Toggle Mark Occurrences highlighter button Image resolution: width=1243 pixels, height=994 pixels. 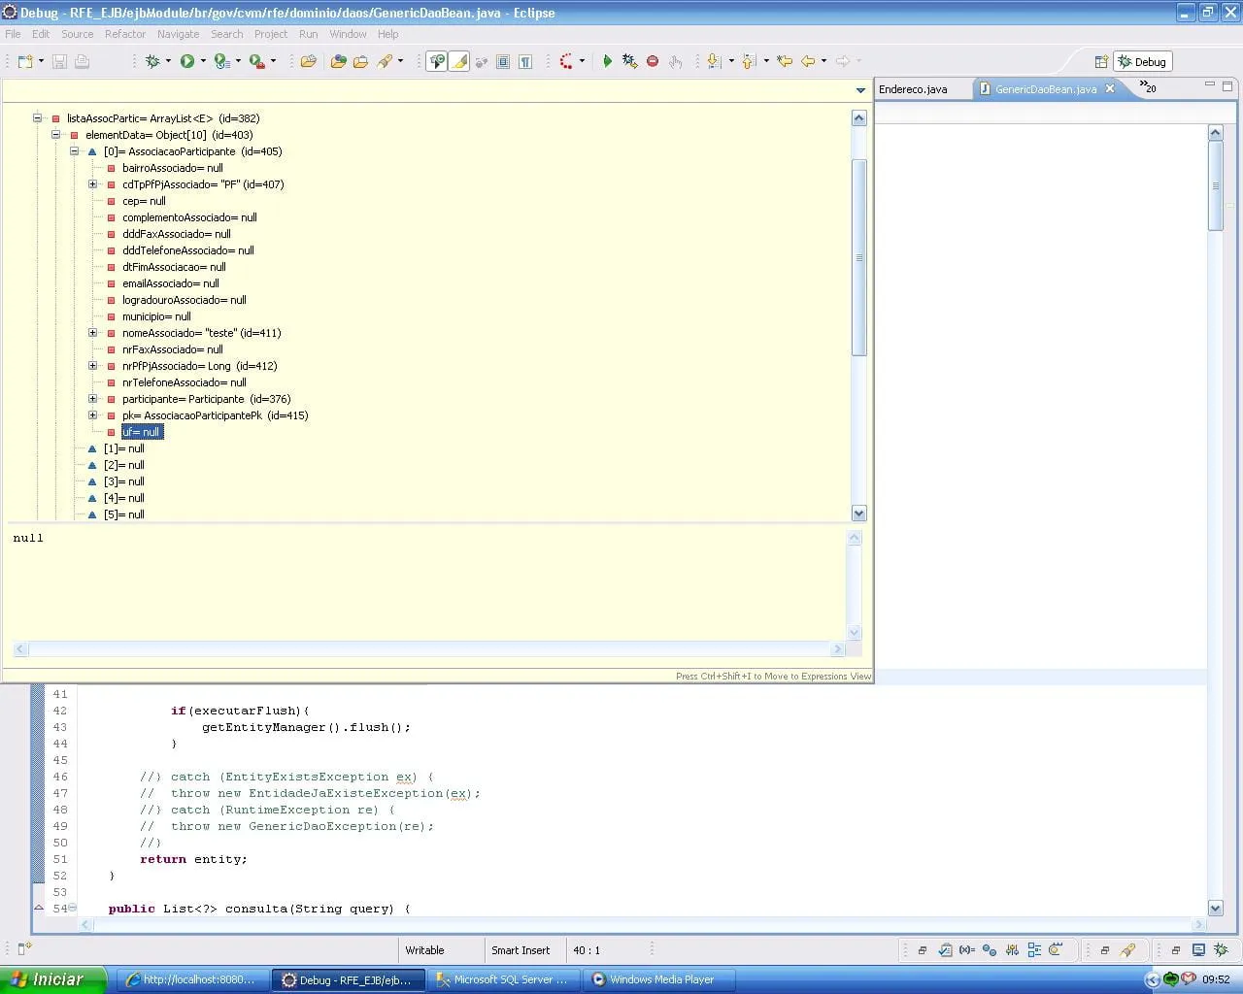coord(459,61)
